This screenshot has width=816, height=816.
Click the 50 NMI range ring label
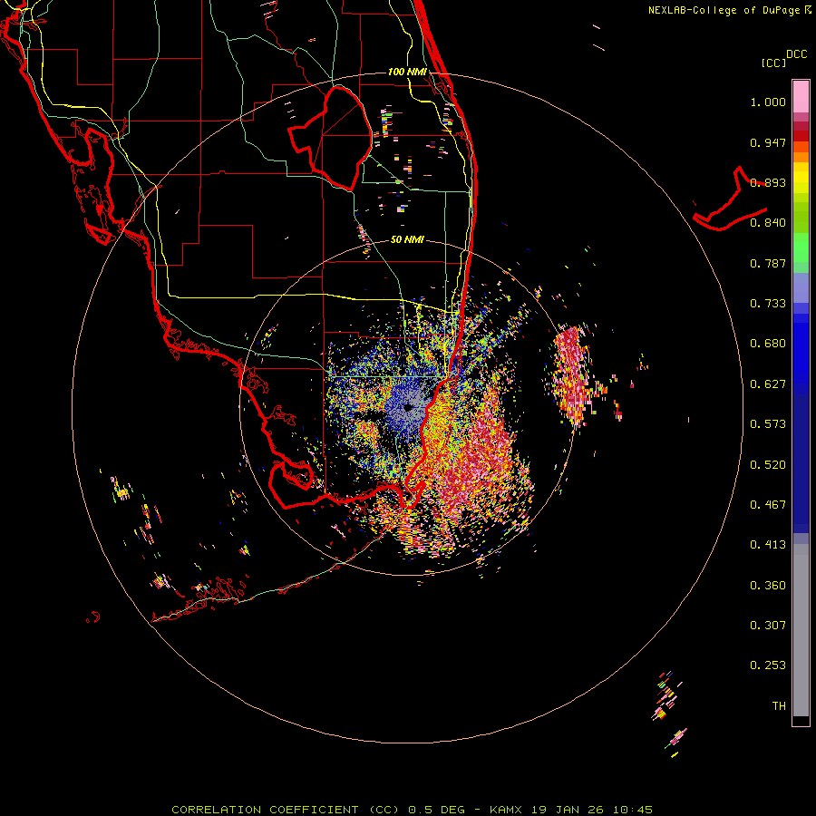pyautogui.click(x=407, y=239)
